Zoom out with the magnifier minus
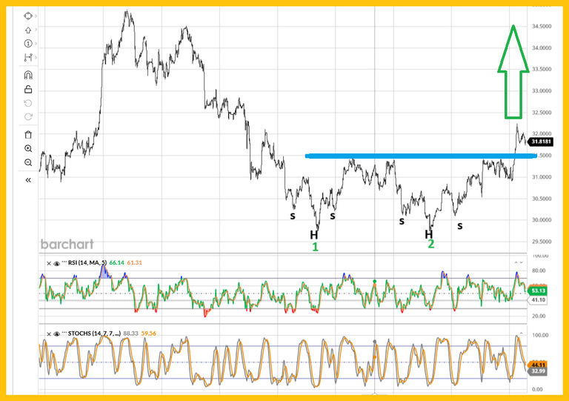The height and width of the screenshot is (401, 569). tap(28, 162)
